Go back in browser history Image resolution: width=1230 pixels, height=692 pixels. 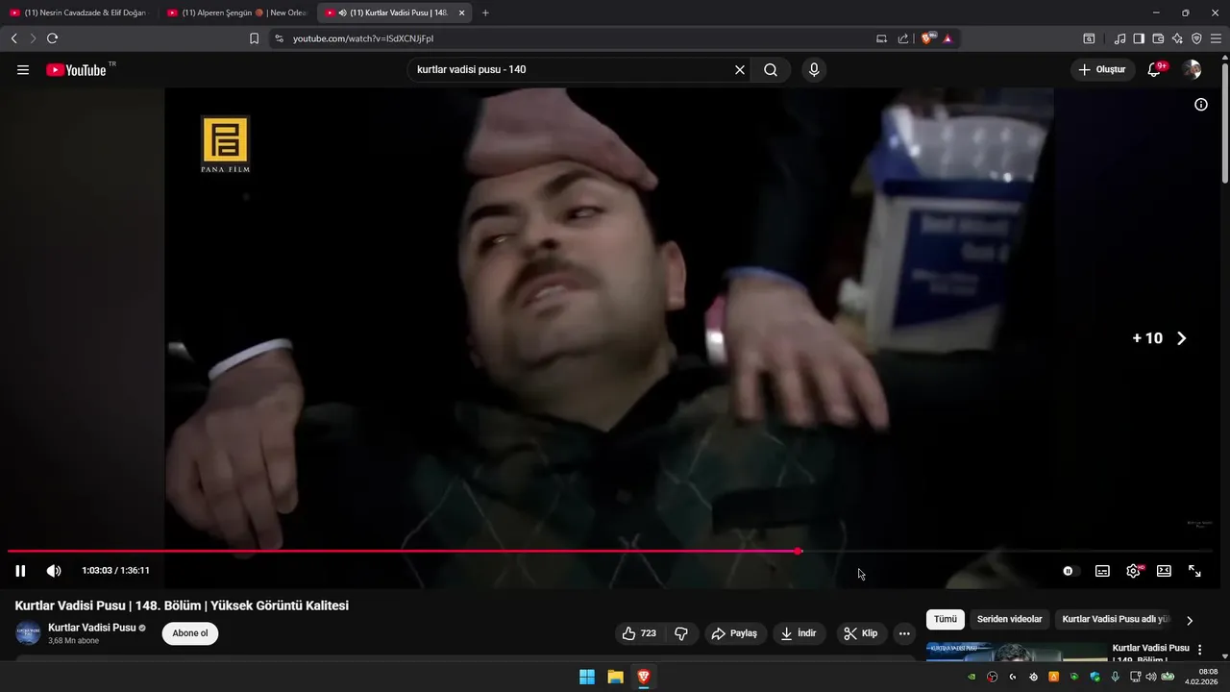pos(13,38)
